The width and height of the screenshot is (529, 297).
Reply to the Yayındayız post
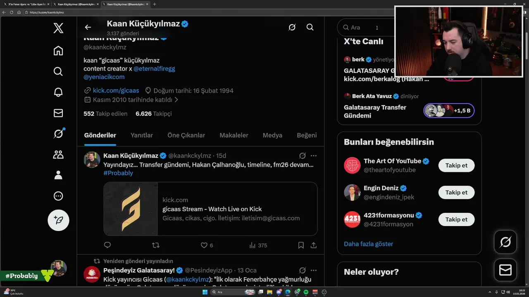[x=107, y=245]
